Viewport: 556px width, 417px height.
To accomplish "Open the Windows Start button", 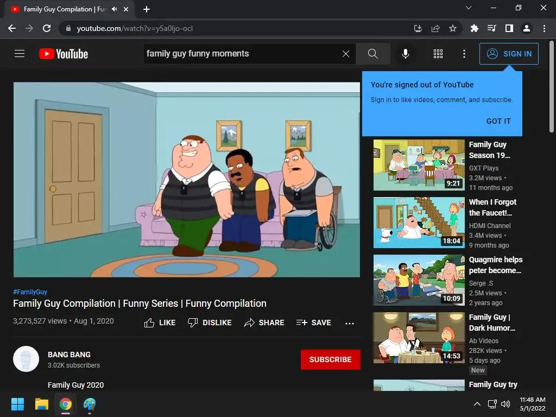I will tap(17, 404).
